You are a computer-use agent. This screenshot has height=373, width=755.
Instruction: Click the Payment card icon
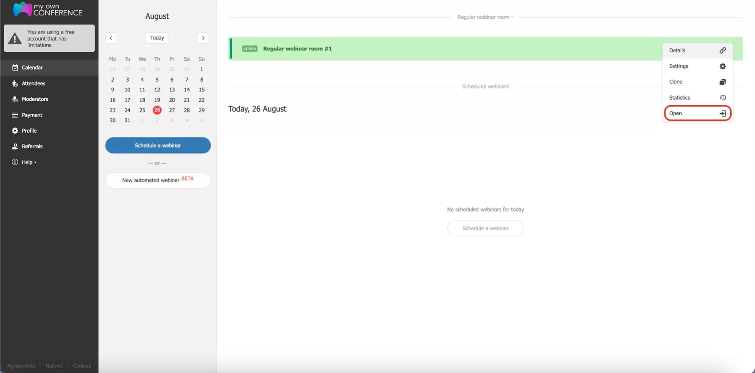pyautogui.click(x=15, y=115)
